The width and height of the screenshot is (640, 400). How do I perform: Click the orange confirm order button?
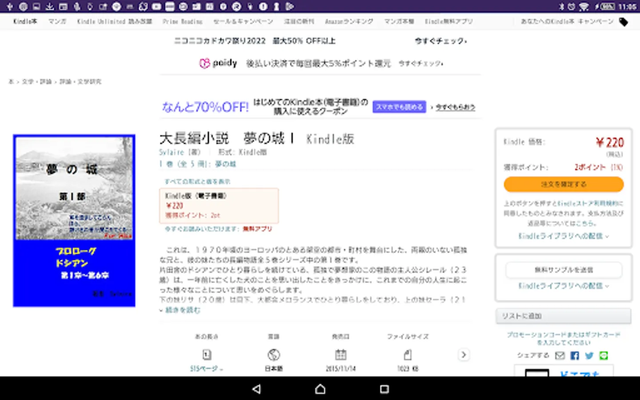click(x=564, y=184)
